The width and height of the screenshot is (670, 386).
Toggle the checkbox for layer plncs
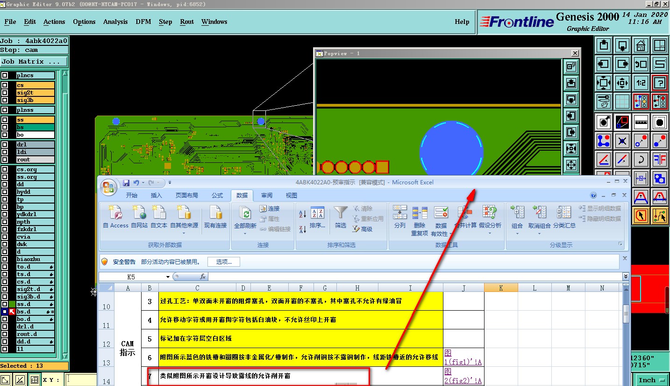pos(5,75)
